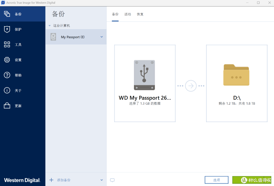Click the arrow circle between source and destination
The width and height of the screenshot is (274, 186).
pyautogui.click(x=191, y=86)
